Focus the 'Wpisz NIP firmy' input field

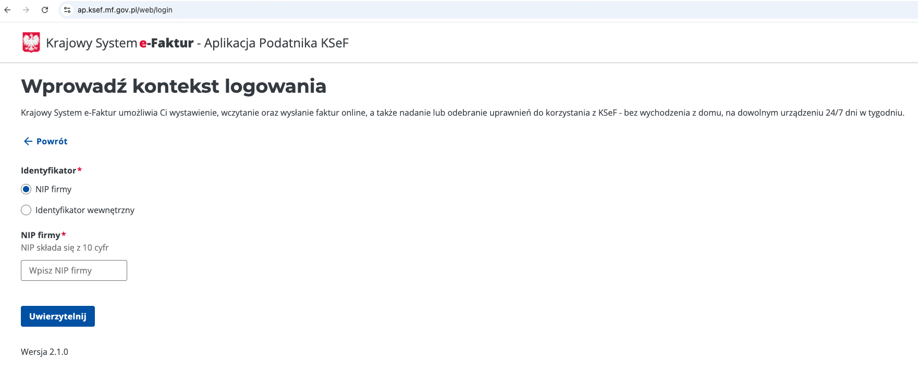click(x=74, y=270)
